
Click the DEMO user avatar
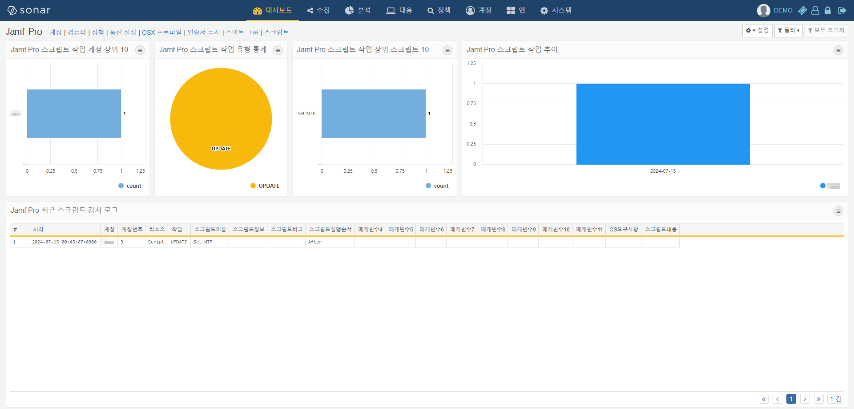pos(763,10)
